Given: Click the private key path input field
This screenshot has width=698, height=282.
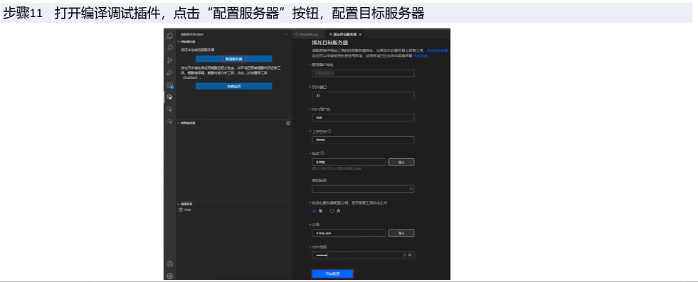Looking at the screenshot, I should (x=349, y=163).
